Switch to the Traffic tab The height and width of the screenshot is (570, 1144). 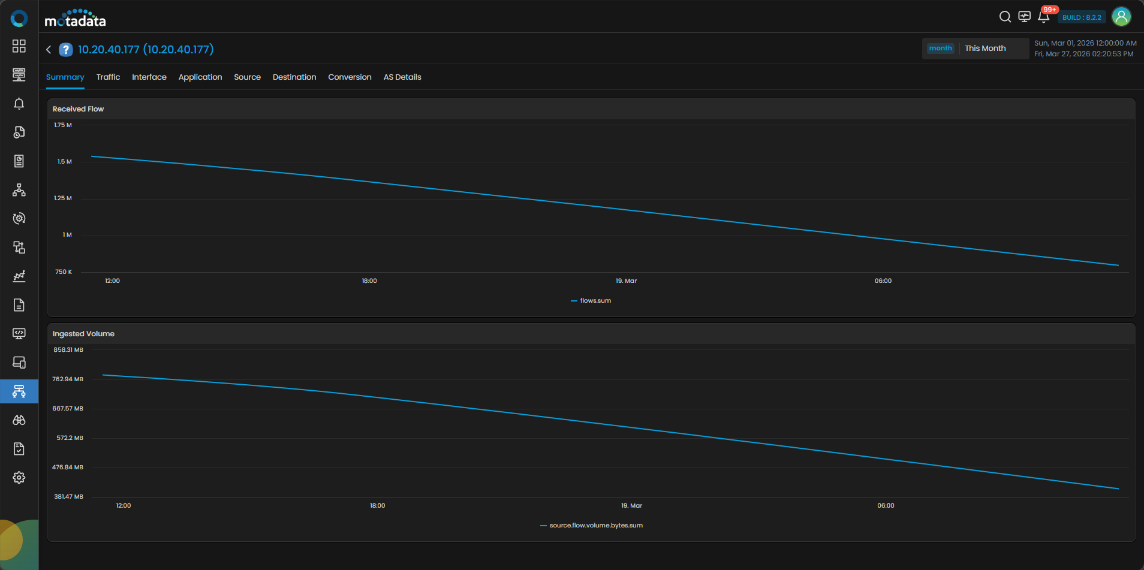(108, 77)
